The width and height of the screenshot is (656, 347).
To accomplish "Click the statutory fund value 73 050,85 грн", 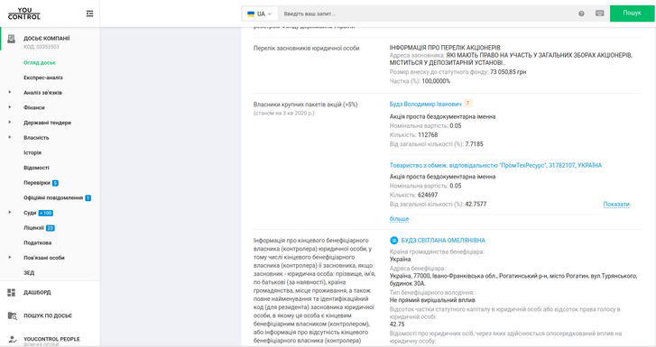I will coord(508,72).
